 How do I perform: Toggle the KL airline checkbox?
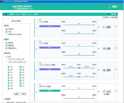[9, 72]
